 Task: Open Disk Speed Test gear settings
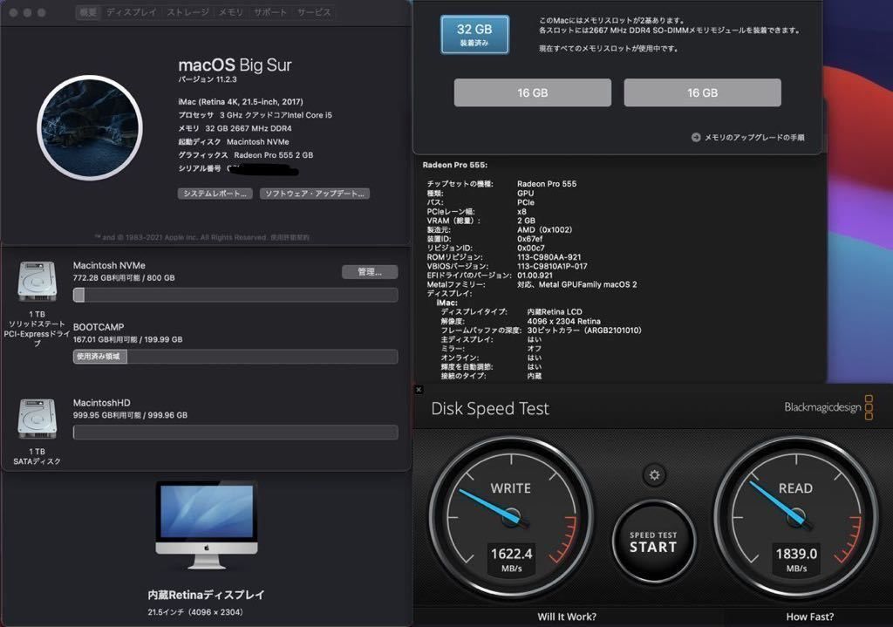[x=654, y=475]
